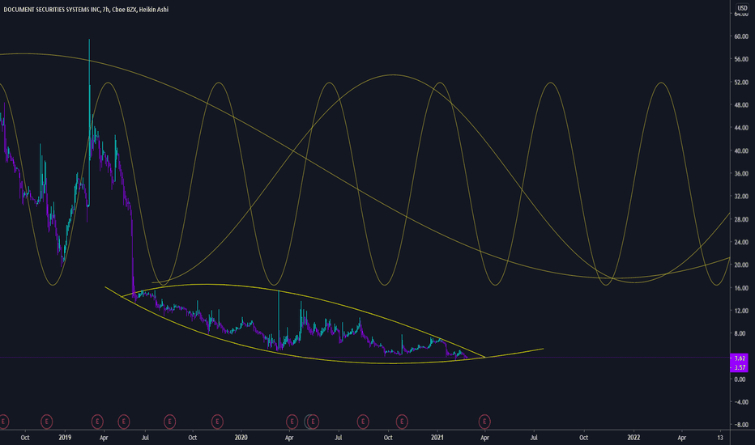This screenshot has width=755, height=445.
Task: Click the 13 date label on time axis
Action: point(720,437)
